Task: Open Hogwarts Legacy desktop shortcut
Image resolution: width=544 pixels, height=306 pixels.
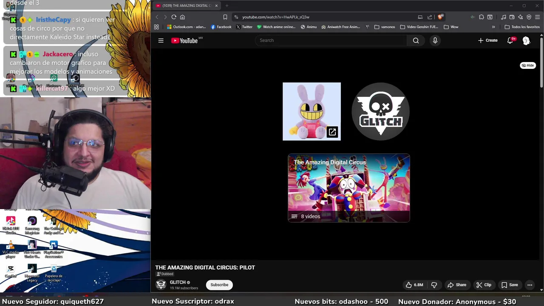Action: pyautogui.click(x=32, y=273)
